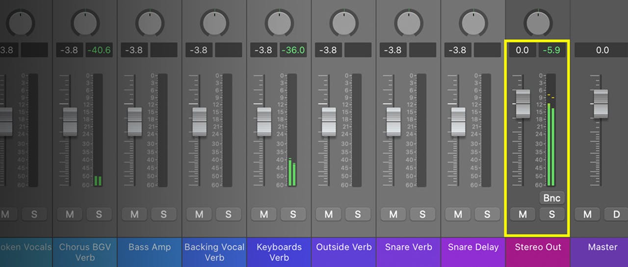The image size is (628, 267).
Task: Click the Bnc bounce button
Action: tap(552, 198)
